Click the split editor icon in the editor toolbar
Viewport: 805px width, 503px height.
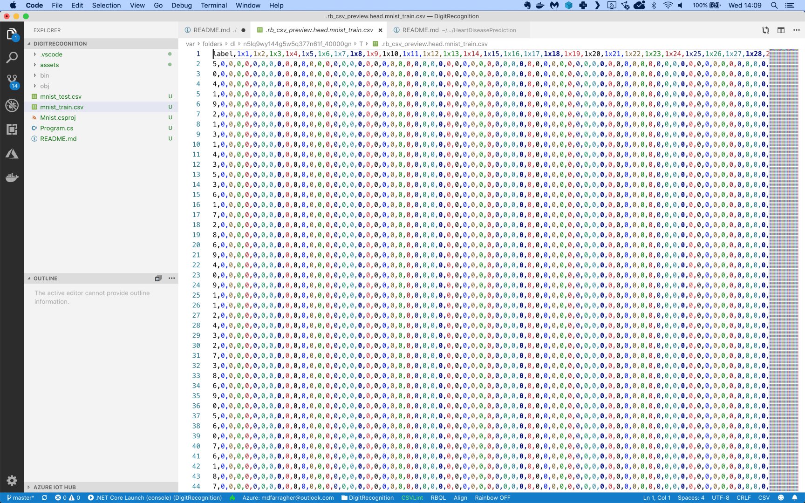(781, 30)
